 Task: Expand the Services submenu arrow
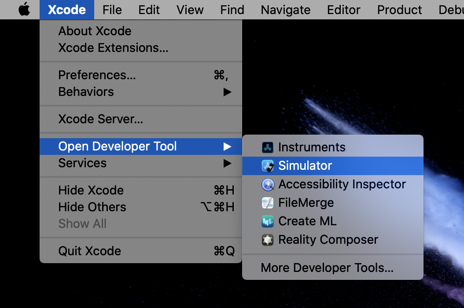click(227, 163)
